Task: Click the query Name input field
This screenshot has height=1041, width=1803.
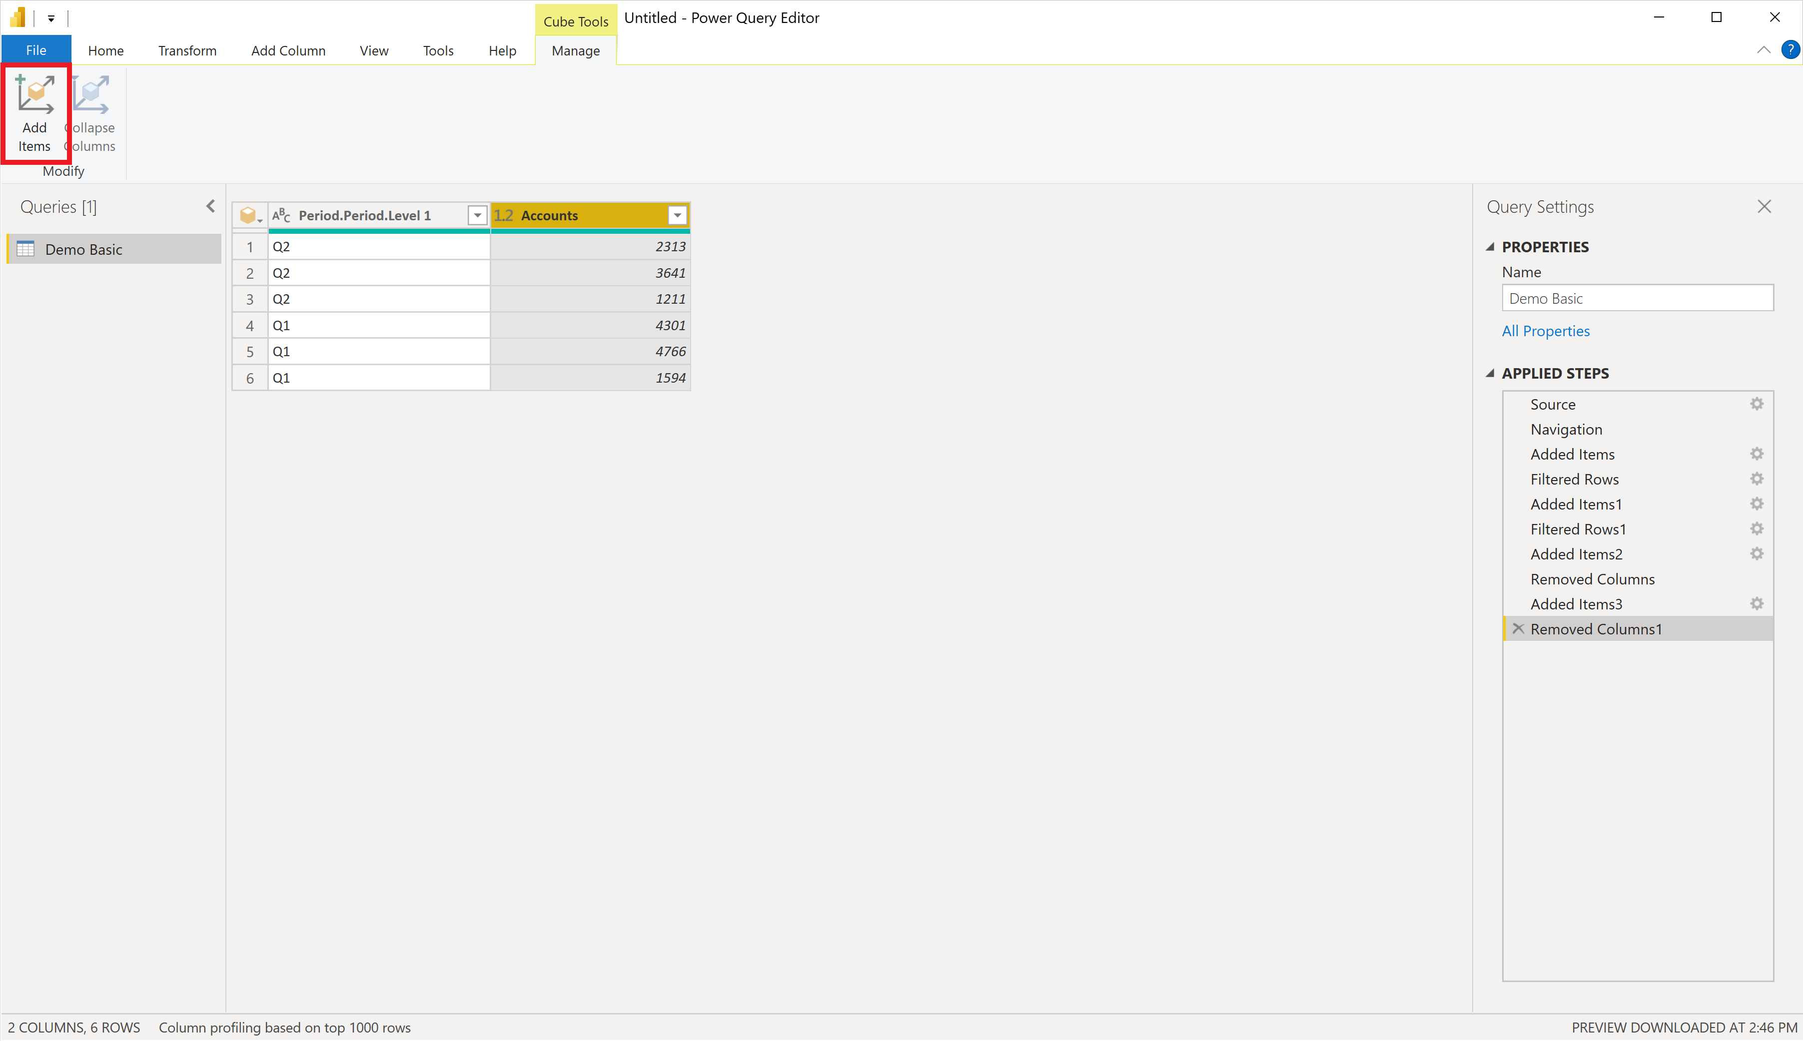Action: 1637,298
